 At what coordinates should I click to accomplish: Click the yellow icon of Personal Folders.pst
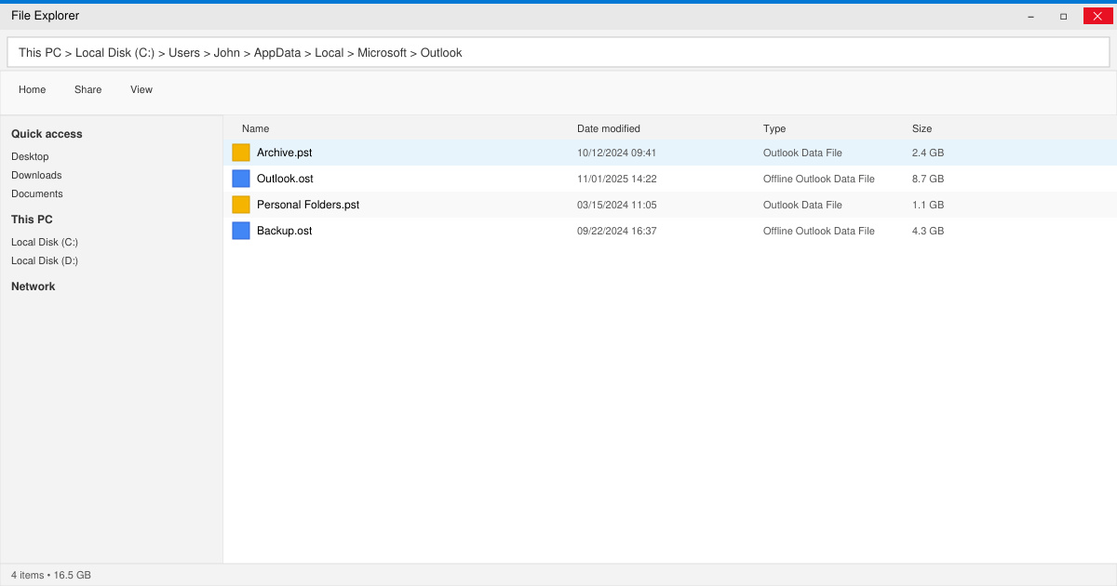tap(241, 205)
